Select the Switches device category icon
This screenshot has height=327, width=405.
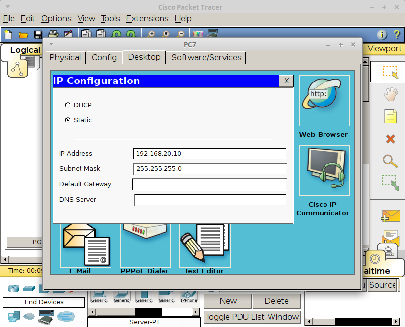point(29,288)
